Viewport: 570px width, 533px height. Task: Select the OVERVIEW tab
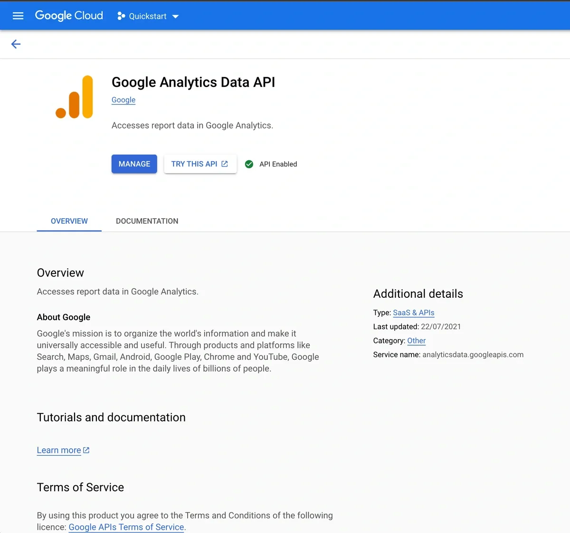(x=69, y=221)
